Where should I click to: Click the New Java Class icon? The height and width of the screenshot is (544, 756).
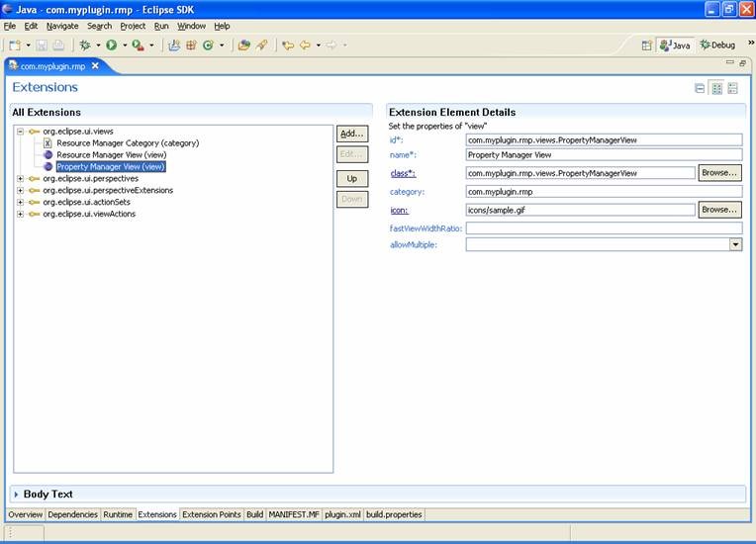pyautogui.click(x=208, y=45)
